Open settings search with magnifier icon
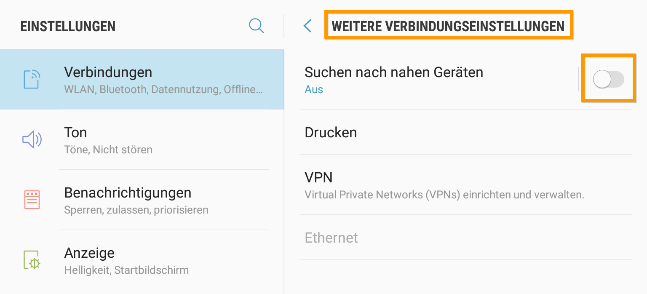The image size is (647, 294). 256,26
